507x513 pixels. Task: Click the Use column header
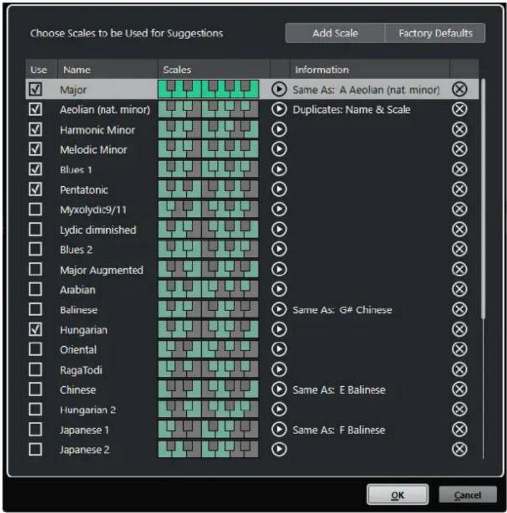click(x=41, y=70)
